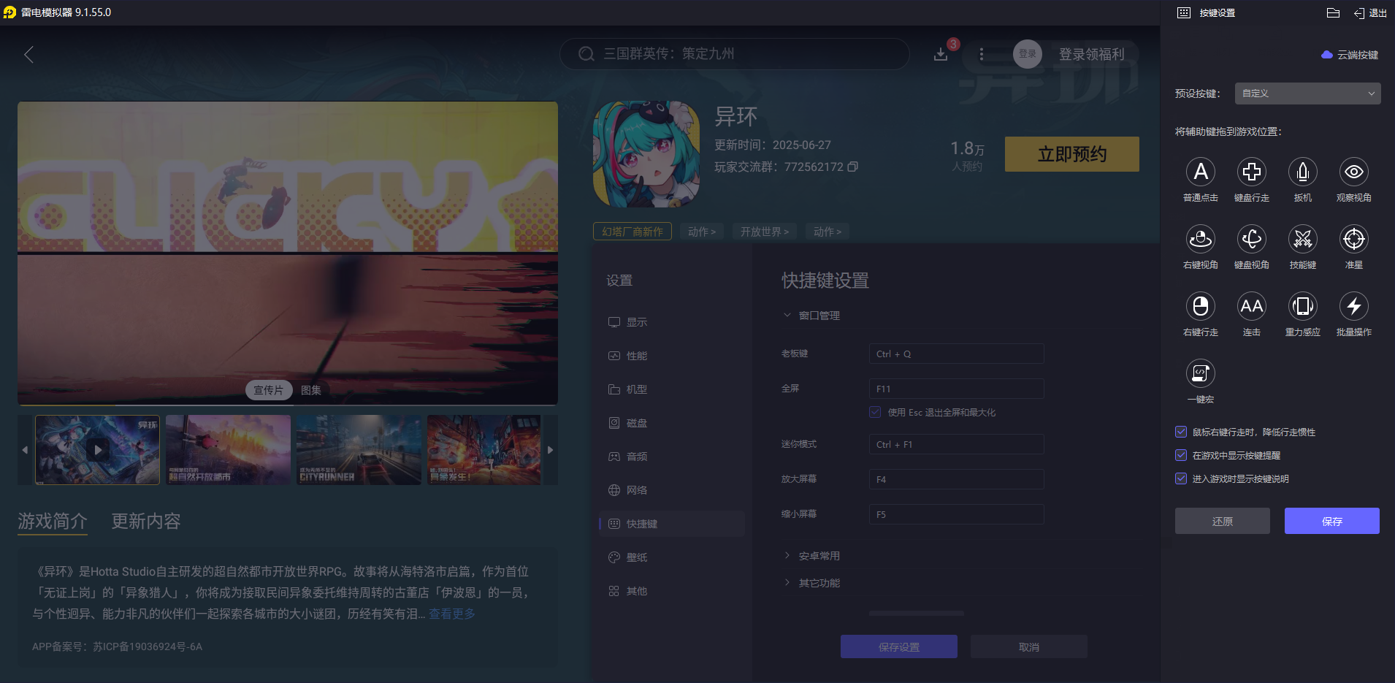
Task: Add a 技能键 skill key mapping
Action: [1303, 240]
